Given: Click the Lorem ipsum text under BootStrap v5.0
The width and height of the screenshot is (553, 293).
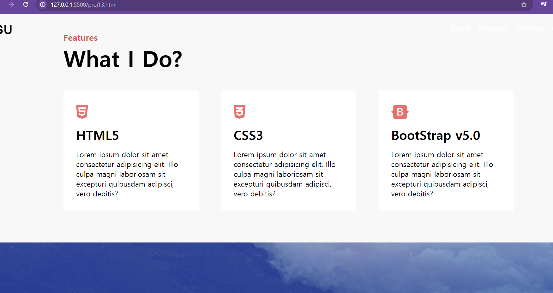Looking at the screenshot, I should pos(442,174).
